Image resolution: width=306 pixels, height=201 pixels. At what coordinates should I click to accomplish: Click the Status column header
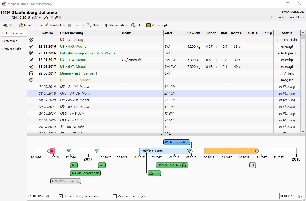point(287,33)
